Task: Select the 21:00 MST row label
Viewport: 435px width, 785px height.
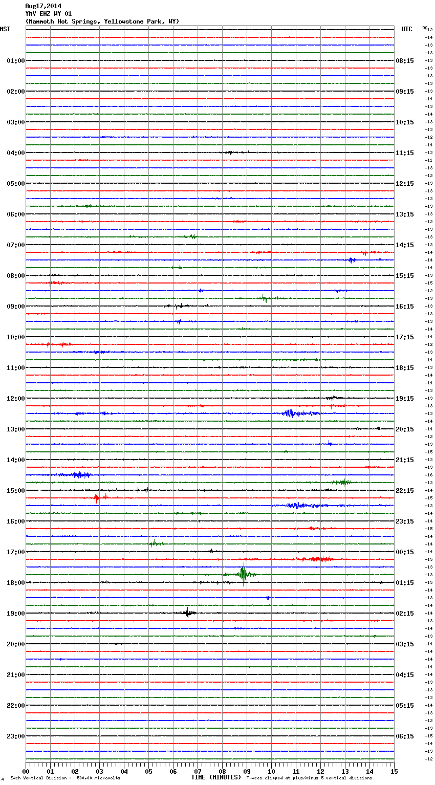Action: [x=16, y=675]
